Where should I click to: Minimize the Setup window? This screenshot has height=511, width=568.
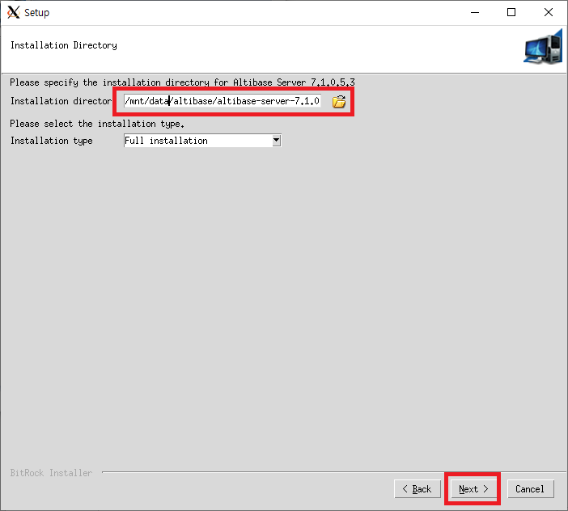point(475,12)
